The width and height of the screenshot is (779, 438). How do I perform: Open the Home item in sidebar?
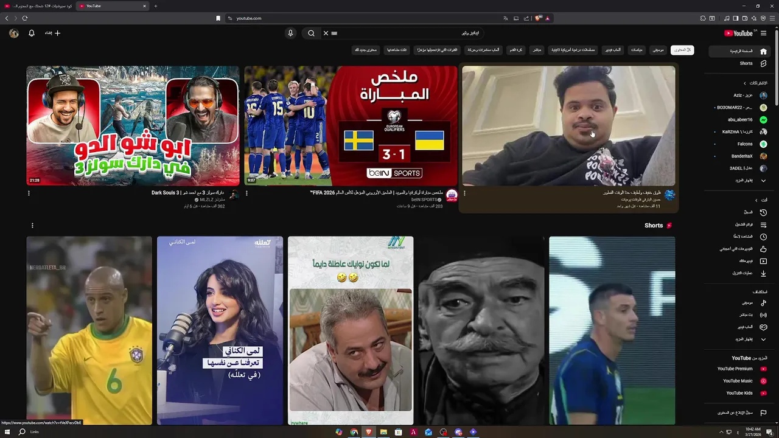click(738, 51)
